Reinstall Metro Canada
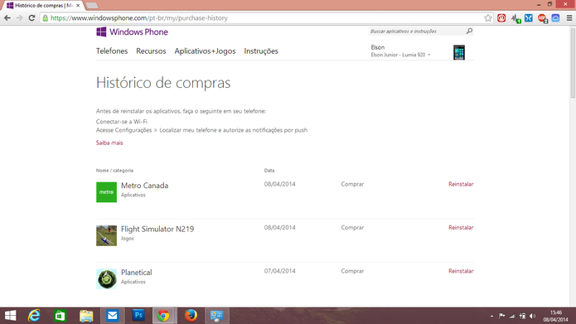This screenshot has width=576, height=324. pos(461,184)
